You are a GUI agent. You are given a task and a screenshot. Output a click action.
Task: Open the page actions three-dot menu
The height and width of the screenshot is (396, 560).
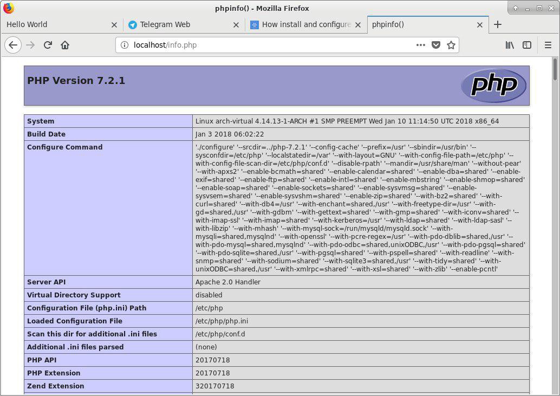421,45
